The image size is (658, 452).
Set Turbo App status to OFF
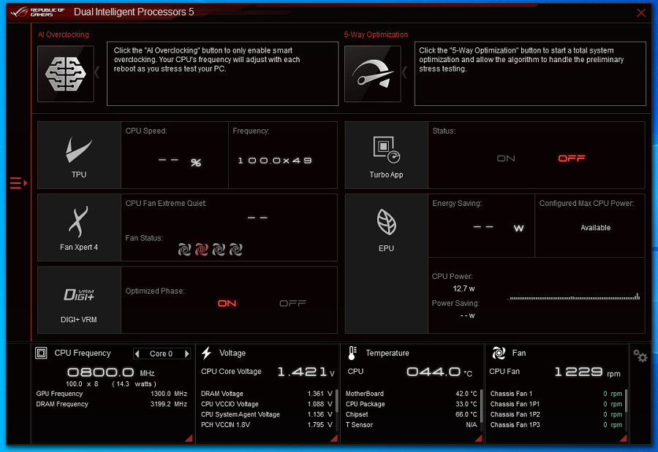pyautogui.click(x=572, y=158)
